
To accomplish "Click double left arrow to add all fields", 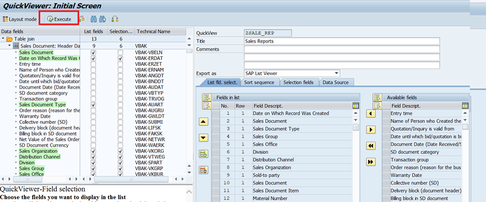I will coord(370,146).
